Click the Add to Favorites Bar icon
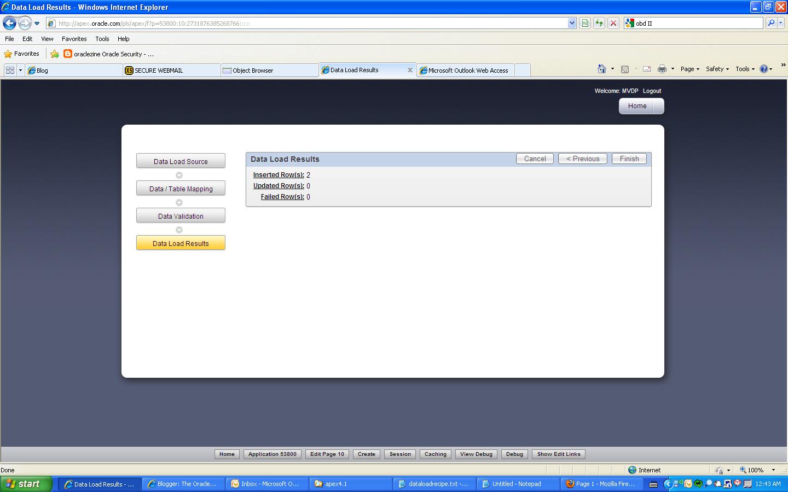This screenshot has height=492, width=788. pyautogui.click(x=54, y=54)
